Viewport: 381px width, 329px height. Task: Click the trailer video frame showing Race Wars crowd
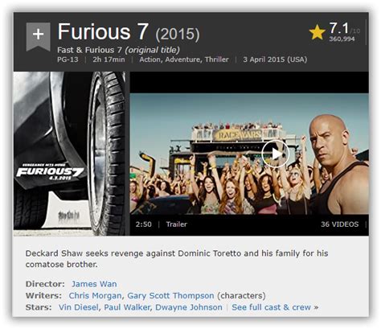pyautogui.click(x=249, y=154)
